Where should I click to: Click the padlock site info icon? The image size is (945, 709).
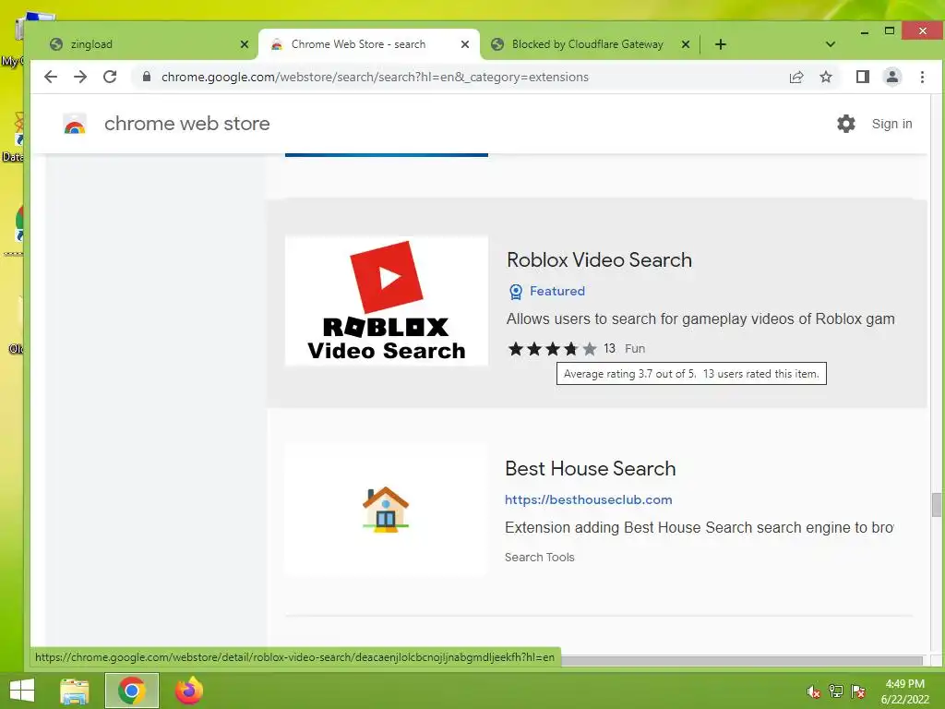[x=147, y=77]
